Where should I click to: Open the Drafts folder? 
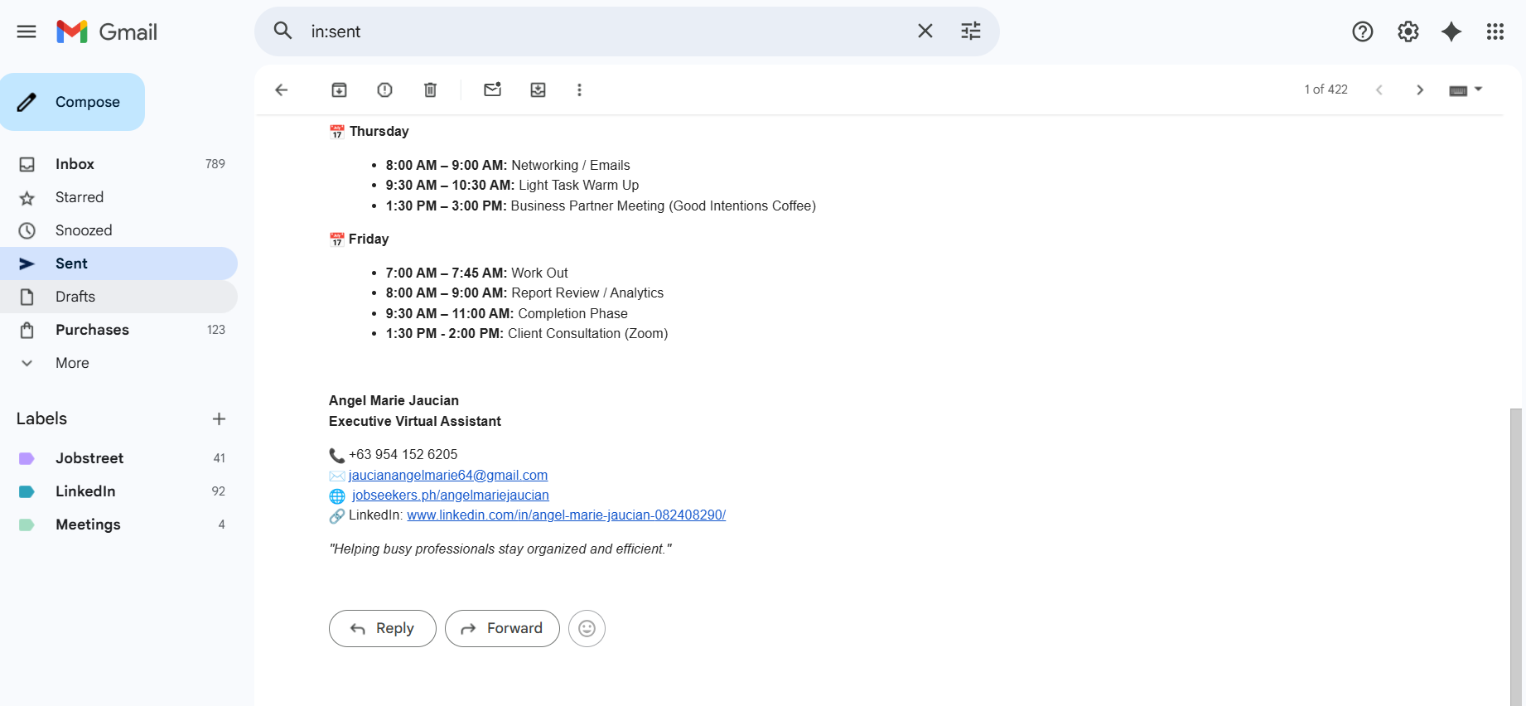coord(75,297)
